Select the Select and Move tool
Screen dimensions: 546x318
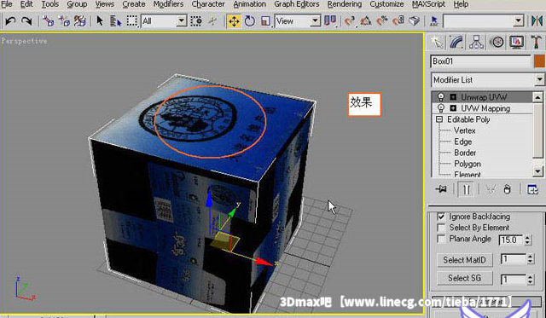[234, 21]
